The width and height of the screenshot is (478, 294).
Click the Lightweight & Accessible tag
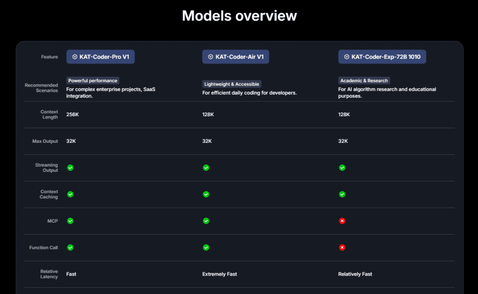point(232,84)
